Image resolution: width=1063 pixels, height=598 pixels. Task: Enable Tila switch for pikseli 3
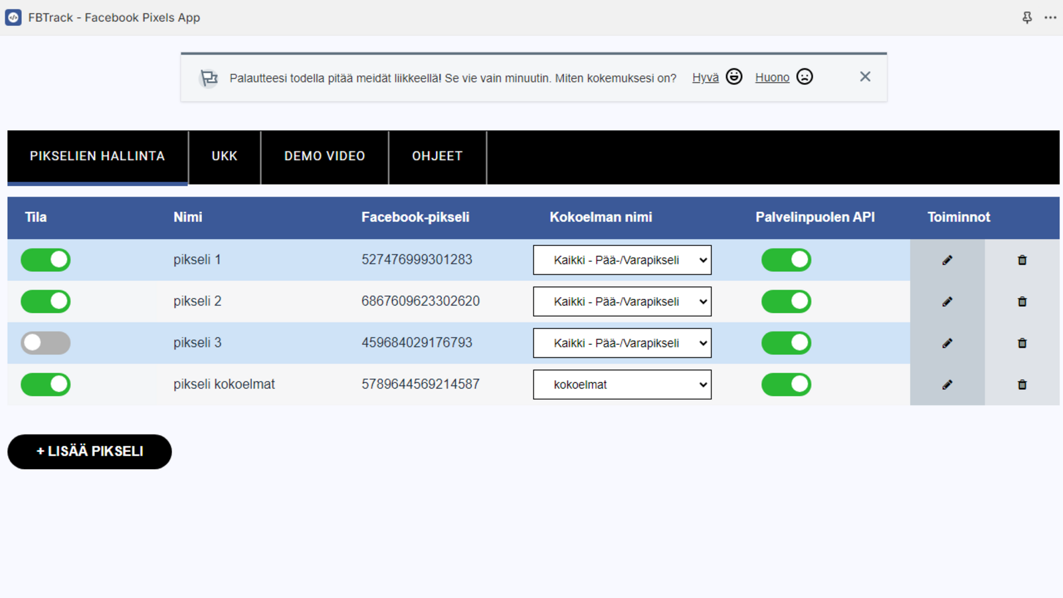(46, 343)
